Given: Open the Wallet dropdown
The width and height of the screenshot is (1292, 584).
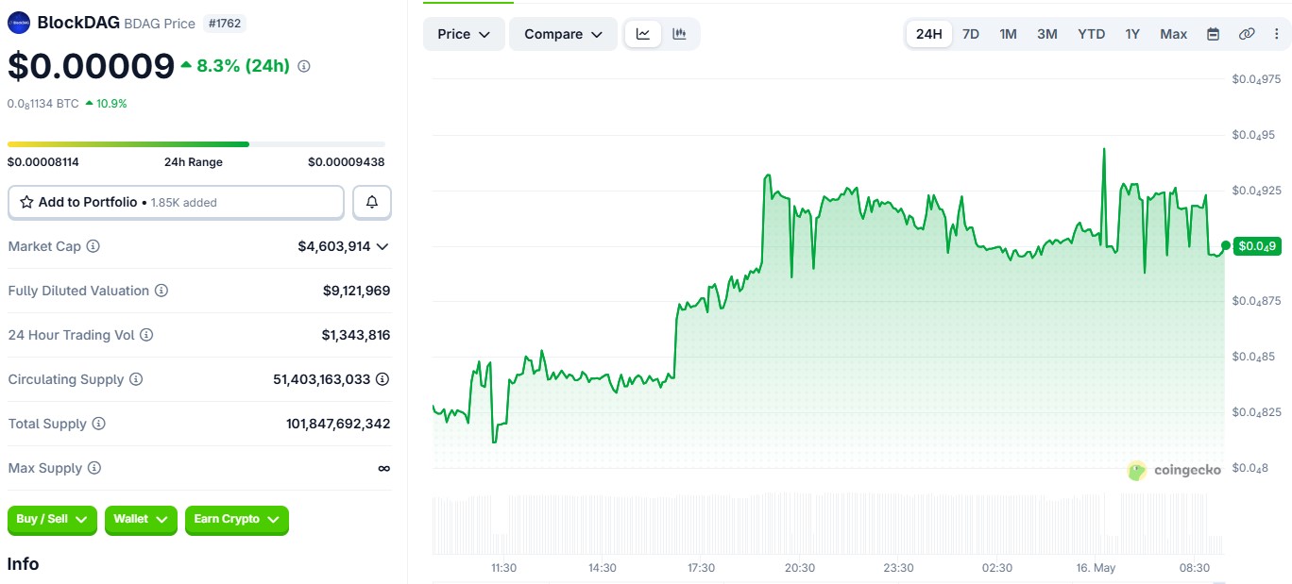Looking at the screenshot, I should click(x=141, y=520).
